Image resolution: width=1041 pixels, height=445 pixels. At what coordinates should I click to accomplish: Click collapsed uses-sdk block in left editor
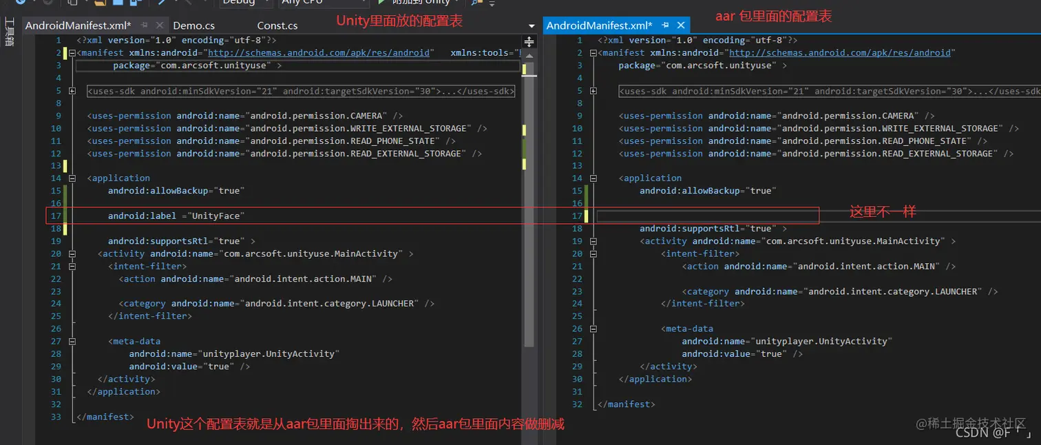(x=301, y=91)
